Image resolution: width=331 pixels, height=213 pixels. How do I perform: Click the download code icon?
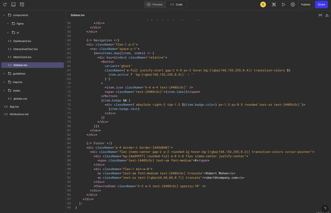pos(327,15)
